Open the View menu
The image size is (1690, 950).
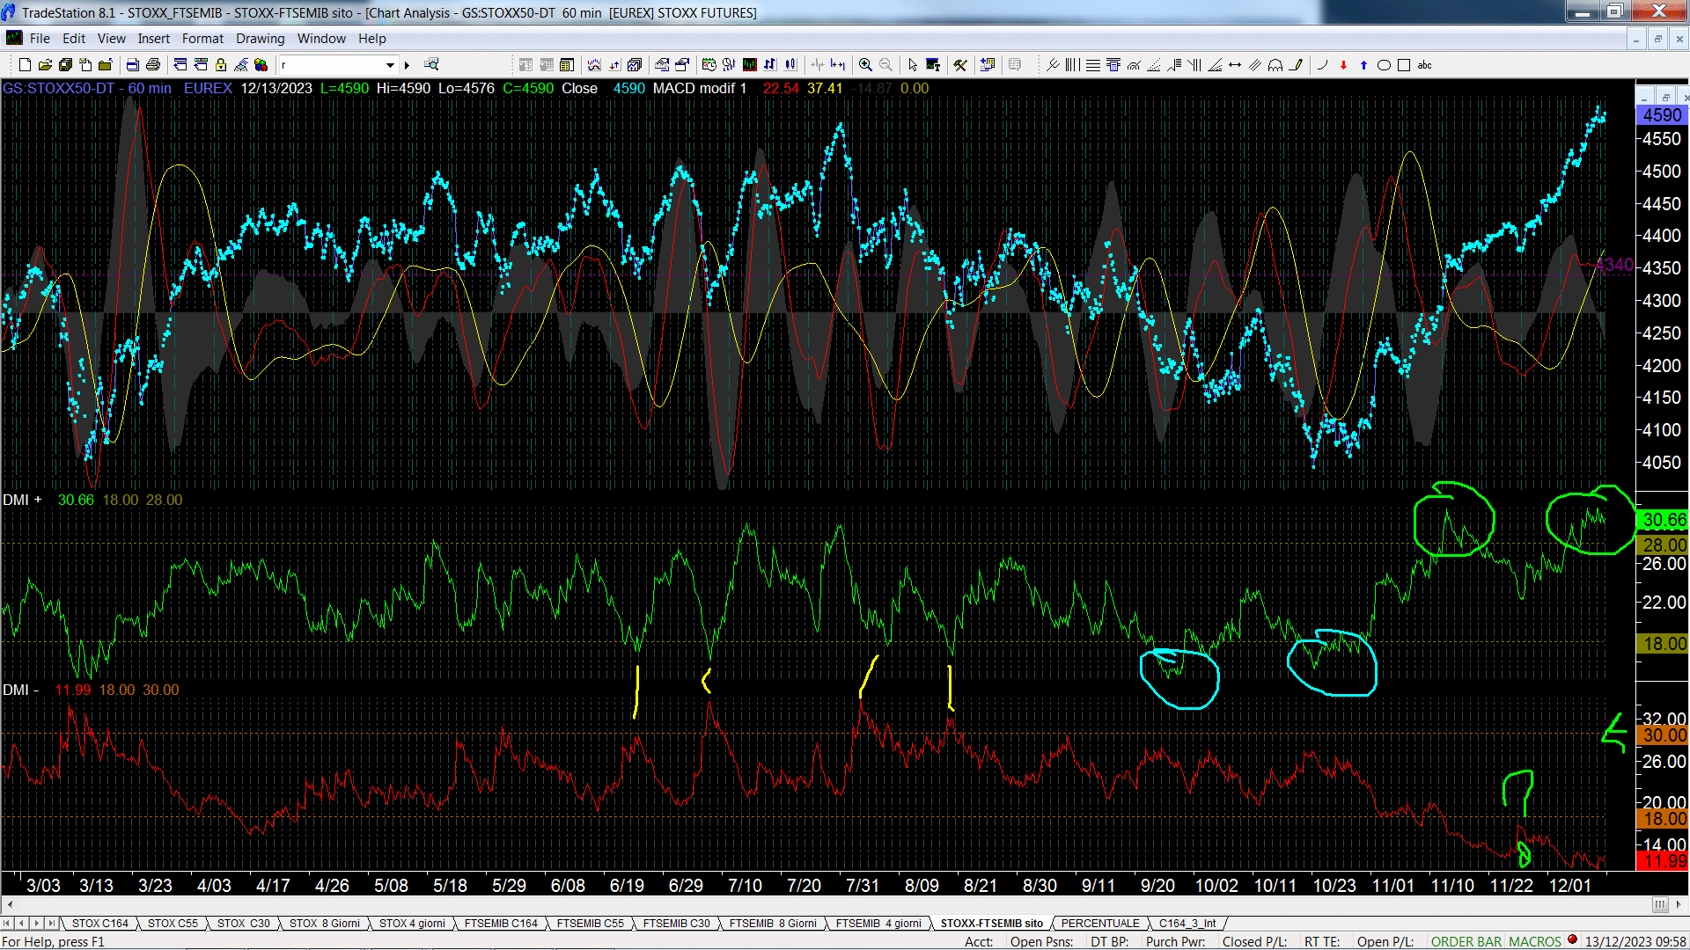point(111,39)
